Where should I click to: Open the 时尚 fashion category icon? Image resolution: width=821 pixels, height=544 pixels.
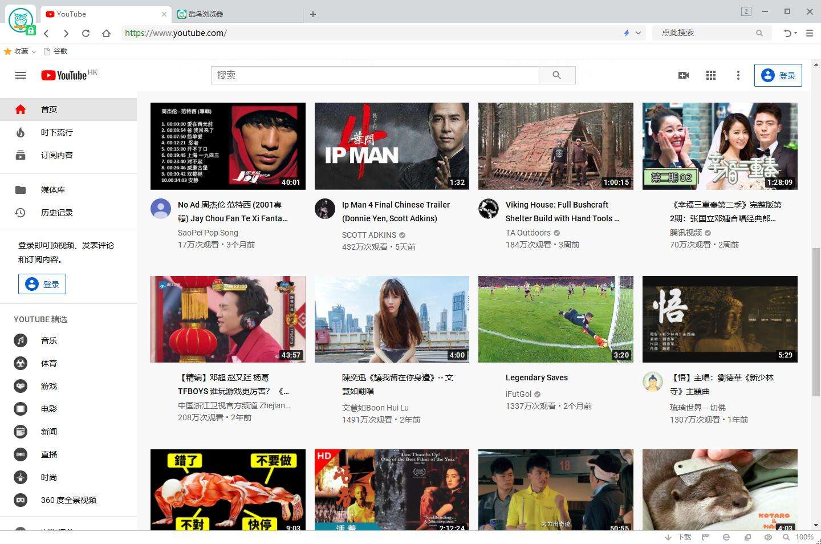(x=21, y=477)
